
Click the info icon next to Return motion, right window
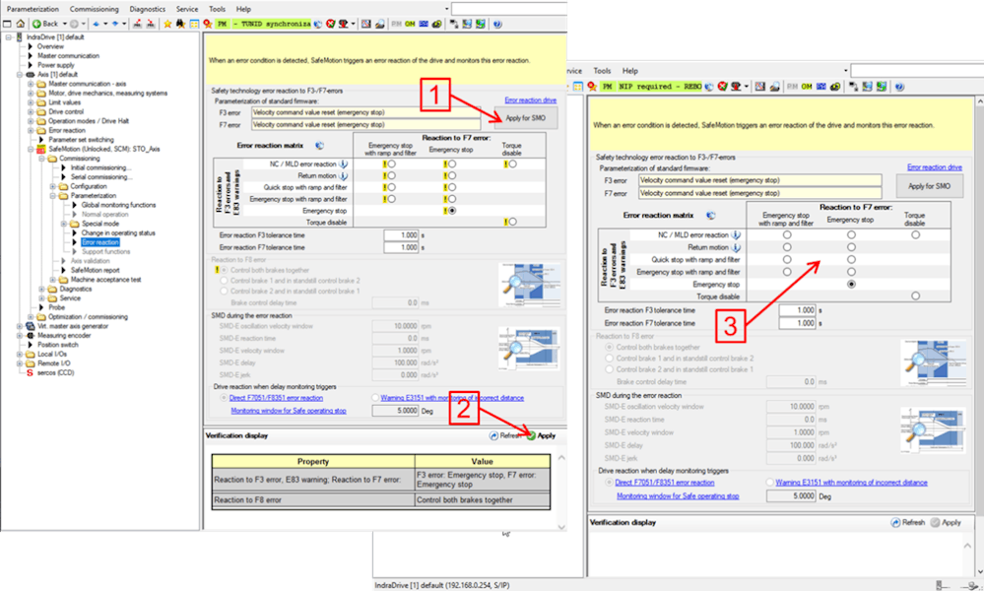736,247
